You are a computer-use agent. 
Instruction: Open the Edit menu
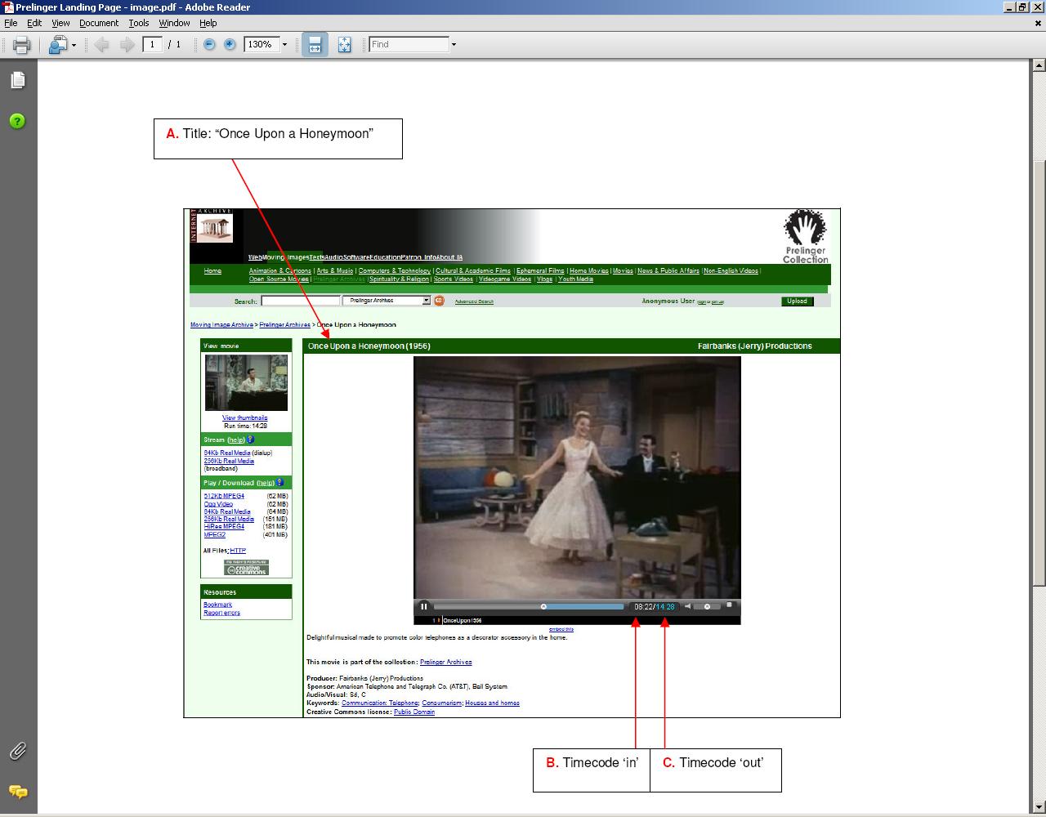pyautogui.click(x=34, y=23)
